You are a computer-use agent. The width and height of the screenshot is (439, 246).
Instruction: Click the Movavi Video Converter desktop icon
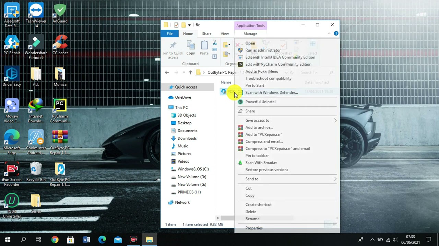12,111
